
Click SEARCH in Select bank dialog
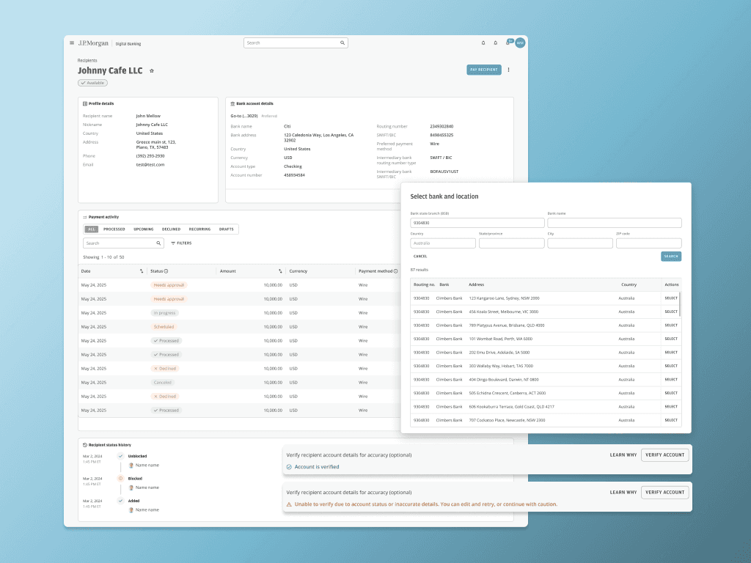click(x=671, y=257)
